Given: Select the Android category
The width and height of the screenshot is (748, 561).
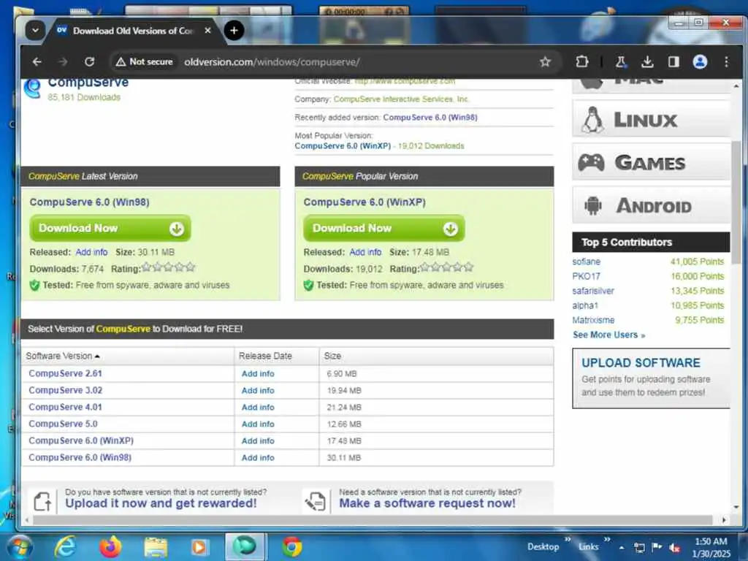Looking at the screenshot, I should pos(651,205).
